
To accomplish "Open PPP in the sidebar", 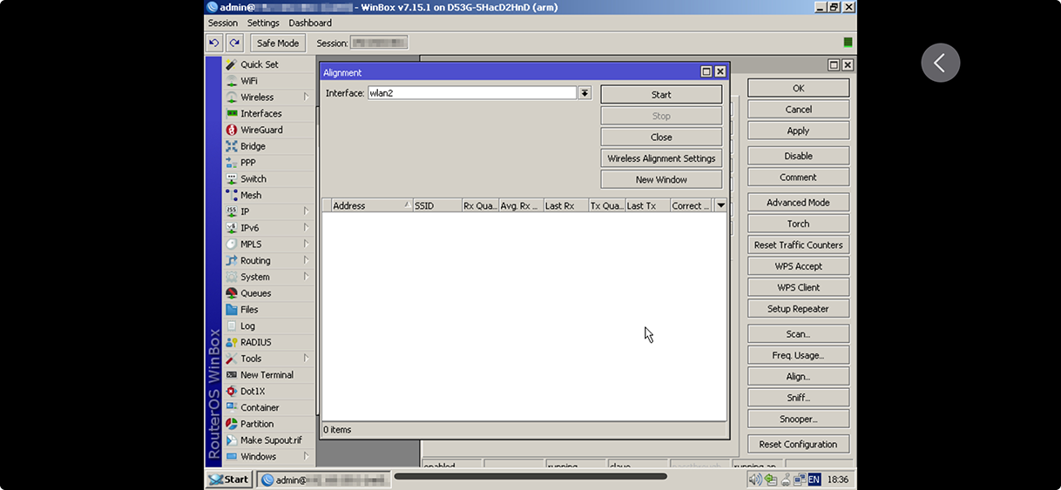I will click(248, 163).
